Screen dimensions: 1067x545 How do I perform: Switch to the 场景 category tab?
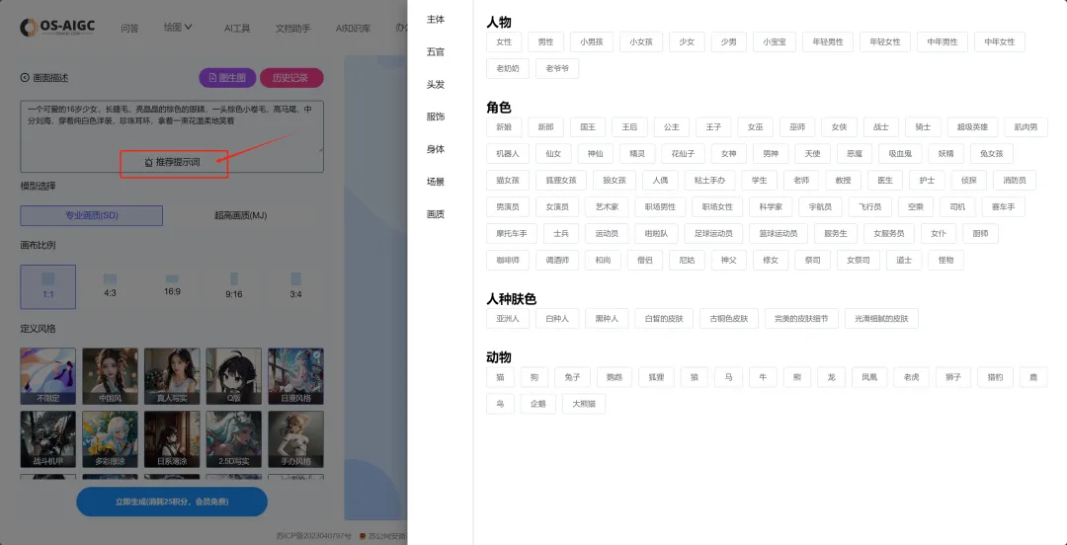coord(436,182)
